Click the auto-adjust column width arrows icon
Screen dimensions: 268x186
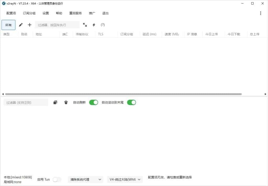pos(85,25)
